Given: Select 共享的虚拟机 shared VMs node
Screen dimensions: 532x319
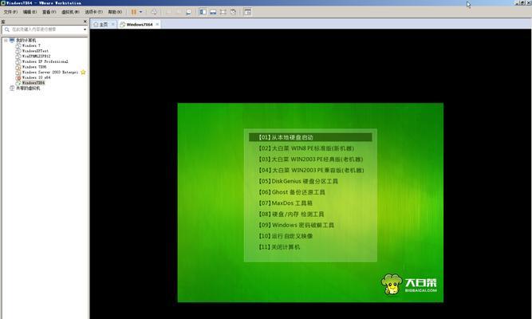Looking at the screenshot, I should click(x=28, y=89).
